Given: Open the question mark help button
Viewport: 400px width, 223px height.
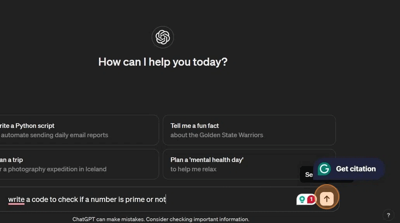Looking at the screenshot, I should pyautogui.click(x=388, y=215).
